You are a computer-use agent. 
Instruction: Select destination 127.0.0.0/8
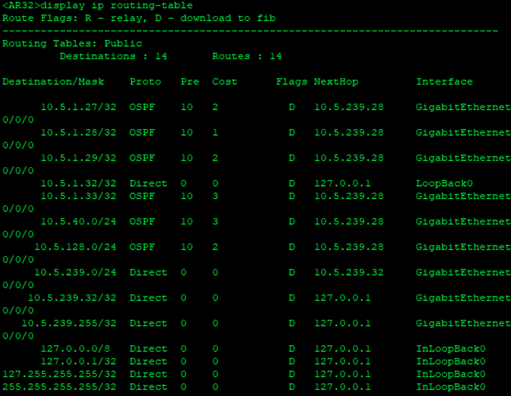pyautogui.click(x=75, y=348)
